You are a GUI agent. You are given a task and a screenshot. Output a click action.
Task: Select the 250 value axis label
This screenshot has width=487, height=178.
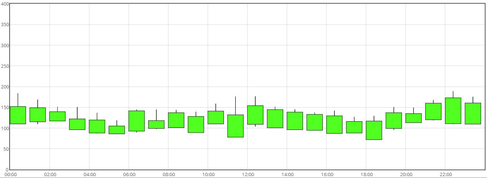pos(5,66)
